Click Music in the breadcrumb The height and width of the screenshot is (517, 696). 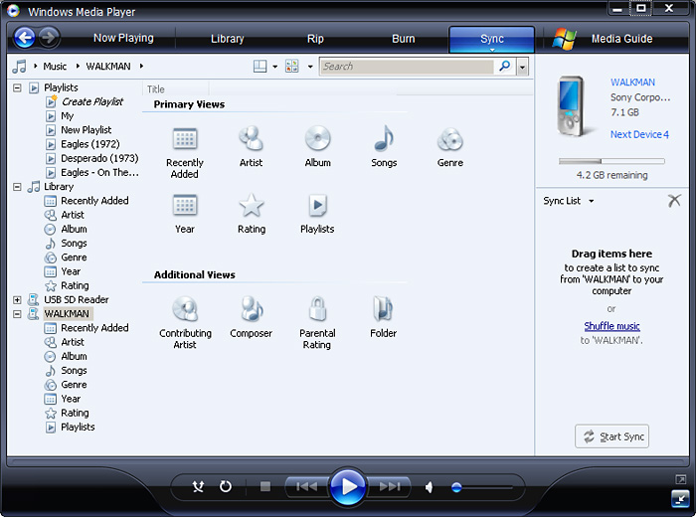coord(55,67)
